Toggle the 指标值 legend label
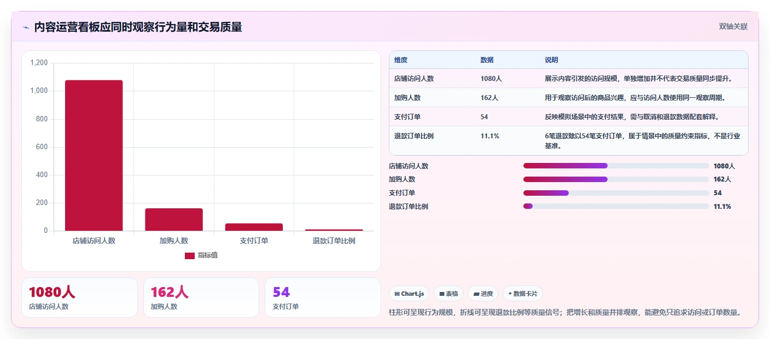The image size is (770, 339). click(208, 256)
